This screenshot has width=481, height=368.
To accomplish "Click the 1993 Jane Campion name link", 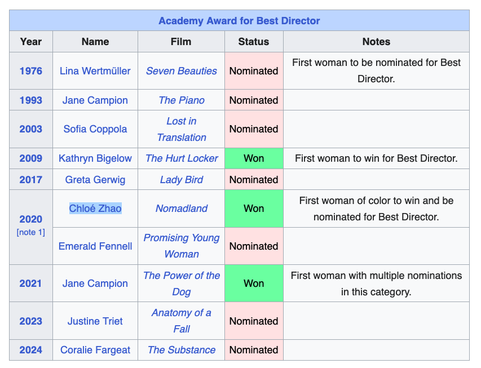I will point(95,100).
